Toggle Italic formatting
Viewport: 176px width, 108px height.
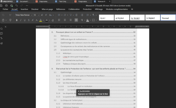pos(21,20)
